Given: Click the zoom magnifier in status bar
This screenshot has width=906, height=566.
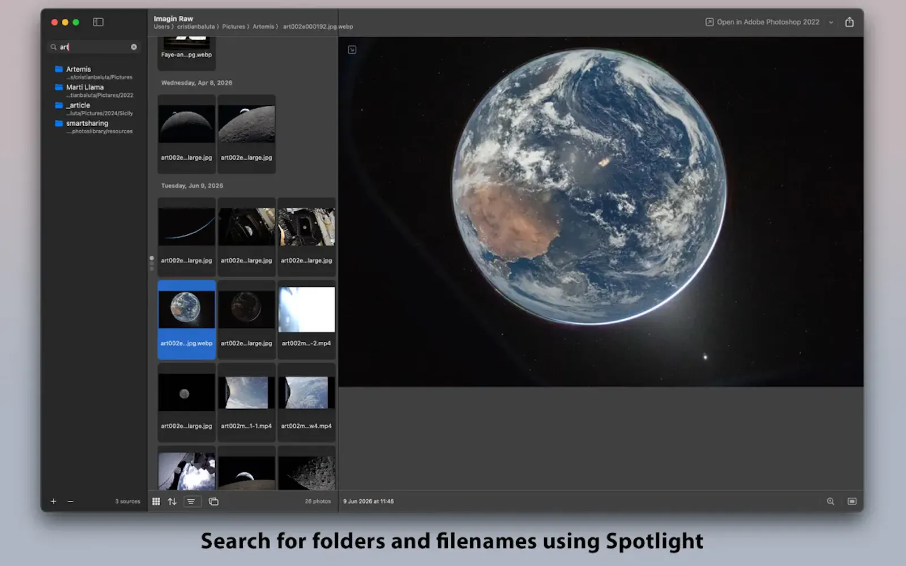Looking at the screenshot, I should (830, 501).
